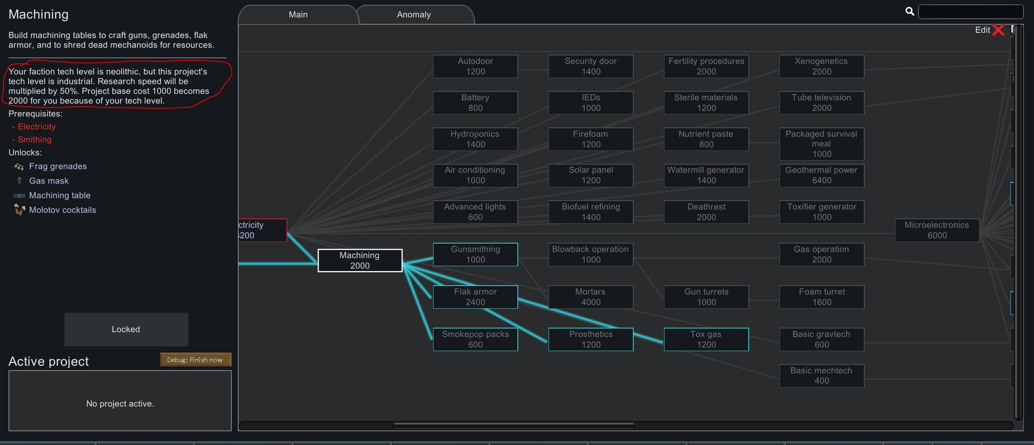This screenshot has width=1034, height=445.
Task: Click the Machining table icon
Action: tap(19, 195)
